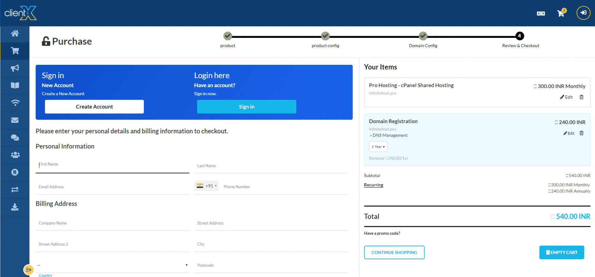Go to the Domain Config step

pyautogui.click(x=423, y=36)
